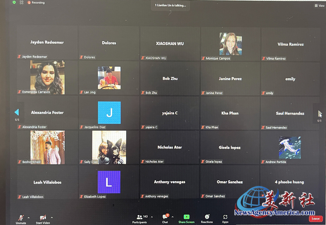Click the Gisela lopez participant tile
Screen dimensions: 326x225
pos(230,148)
